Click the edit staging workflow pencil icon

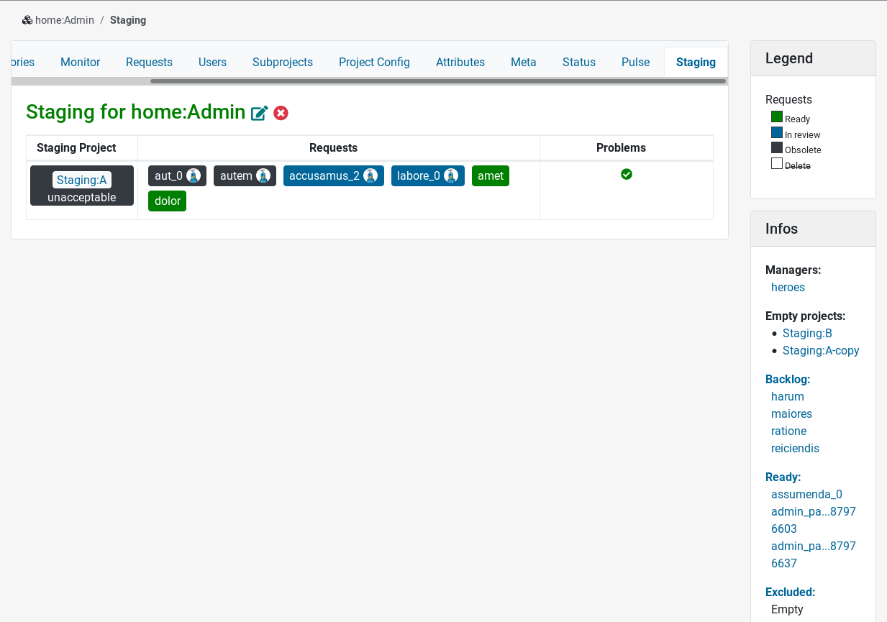259,113
